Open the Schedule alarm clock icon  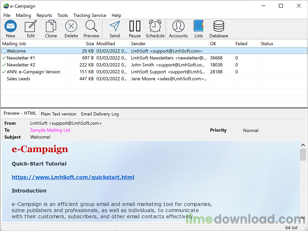click(x=155, y=27)
